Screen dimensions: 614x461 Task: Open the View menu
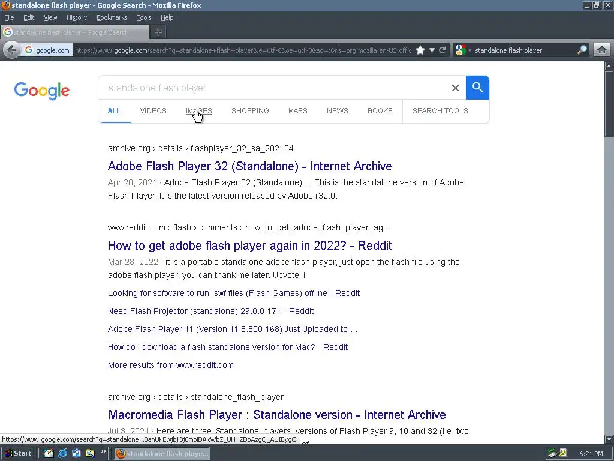coord(50,17)
